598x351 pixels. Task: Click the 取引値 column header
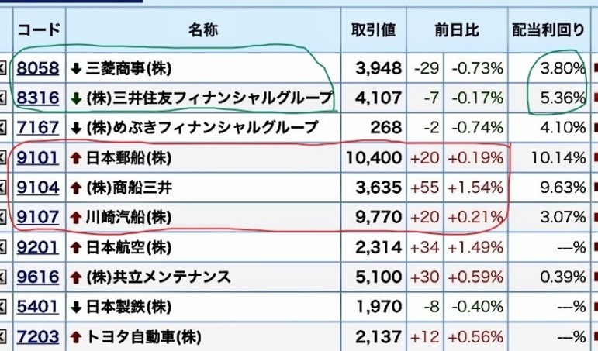click(373, 30)
